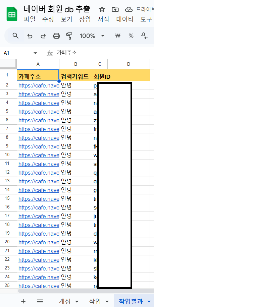
Task: Select the 검색키워드 header cell
Action: 75,75
